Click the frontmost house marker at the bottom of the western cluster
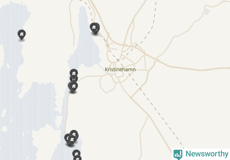Image resolution: width=230 pixels, height=160 pixels. click(x=74, y=87)
